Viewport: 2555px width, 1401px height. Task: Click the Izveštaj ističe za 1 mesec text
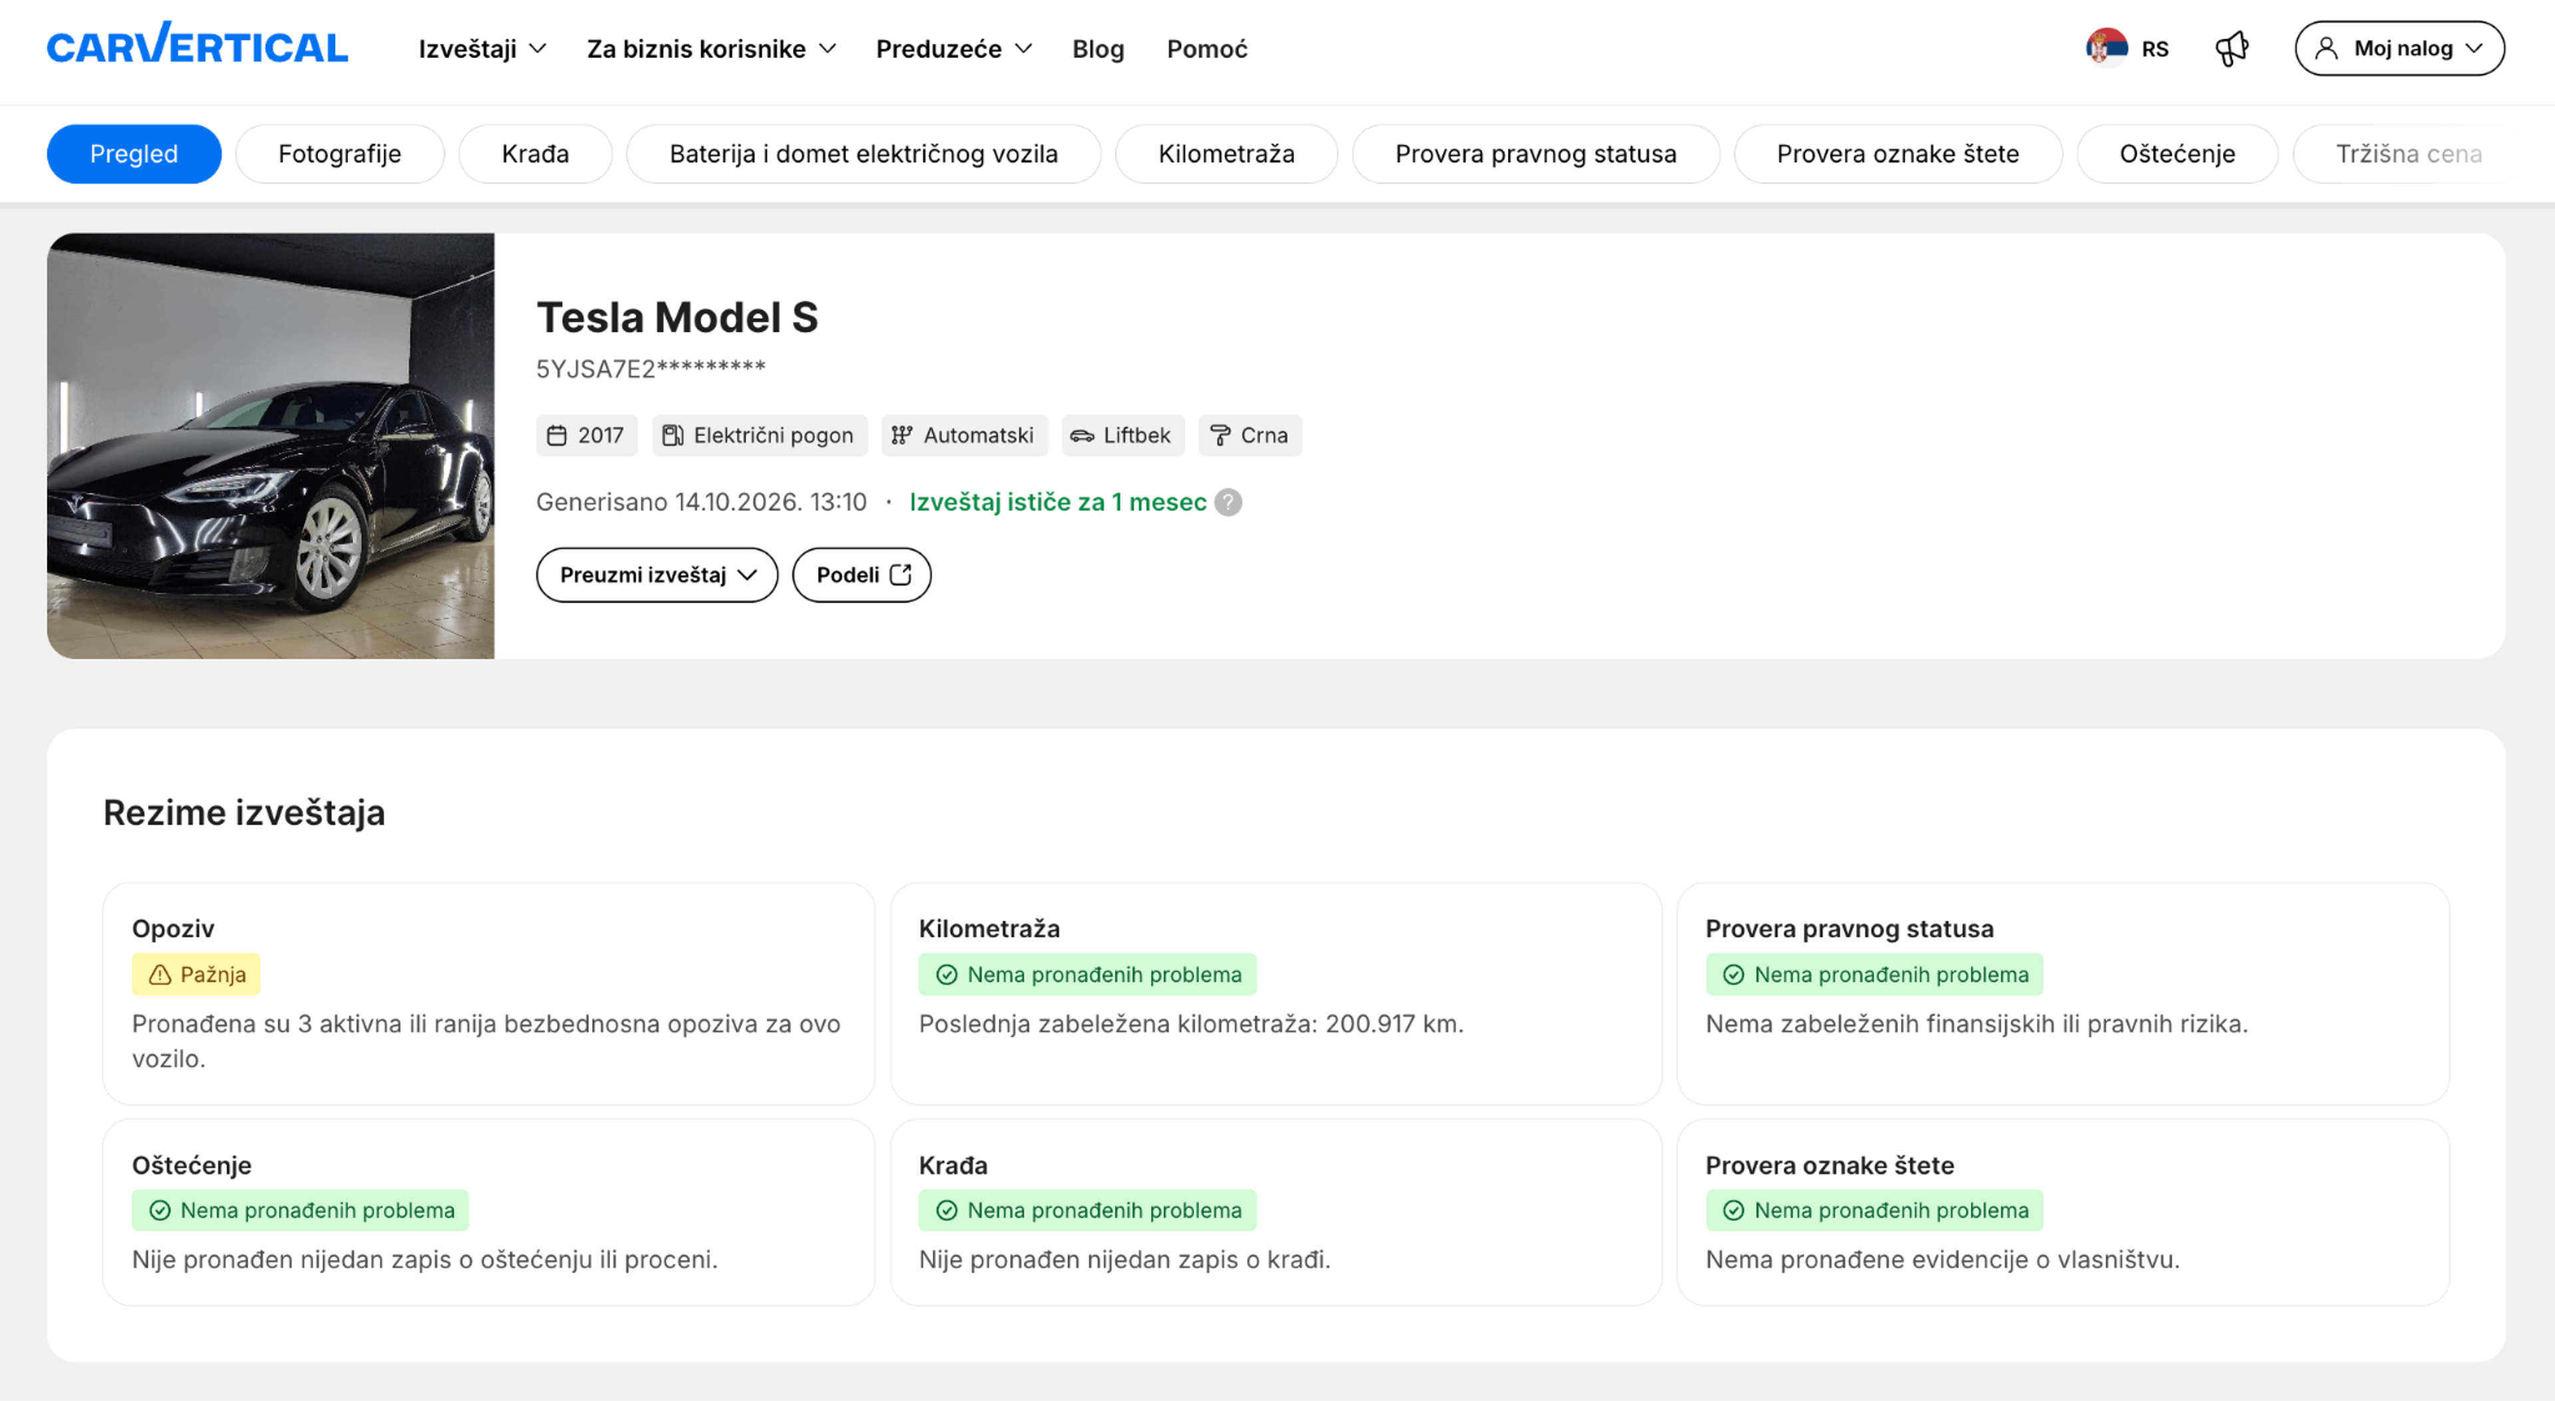point(1059,503)
